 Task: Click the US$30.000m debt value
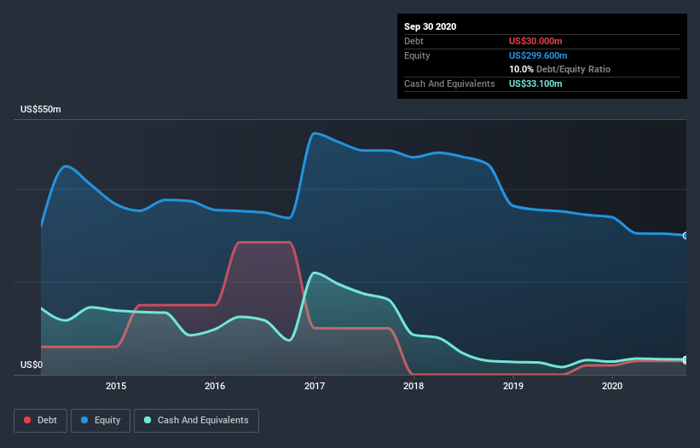[535, 41]
